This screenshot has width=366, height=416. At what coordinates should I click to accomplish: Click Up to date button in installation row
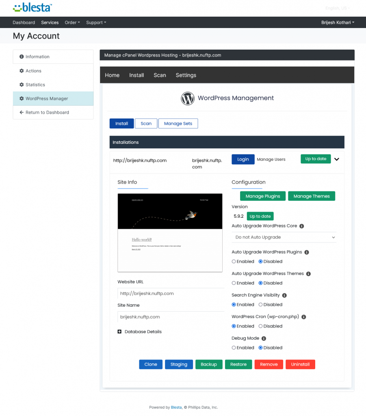click(316, 159)
